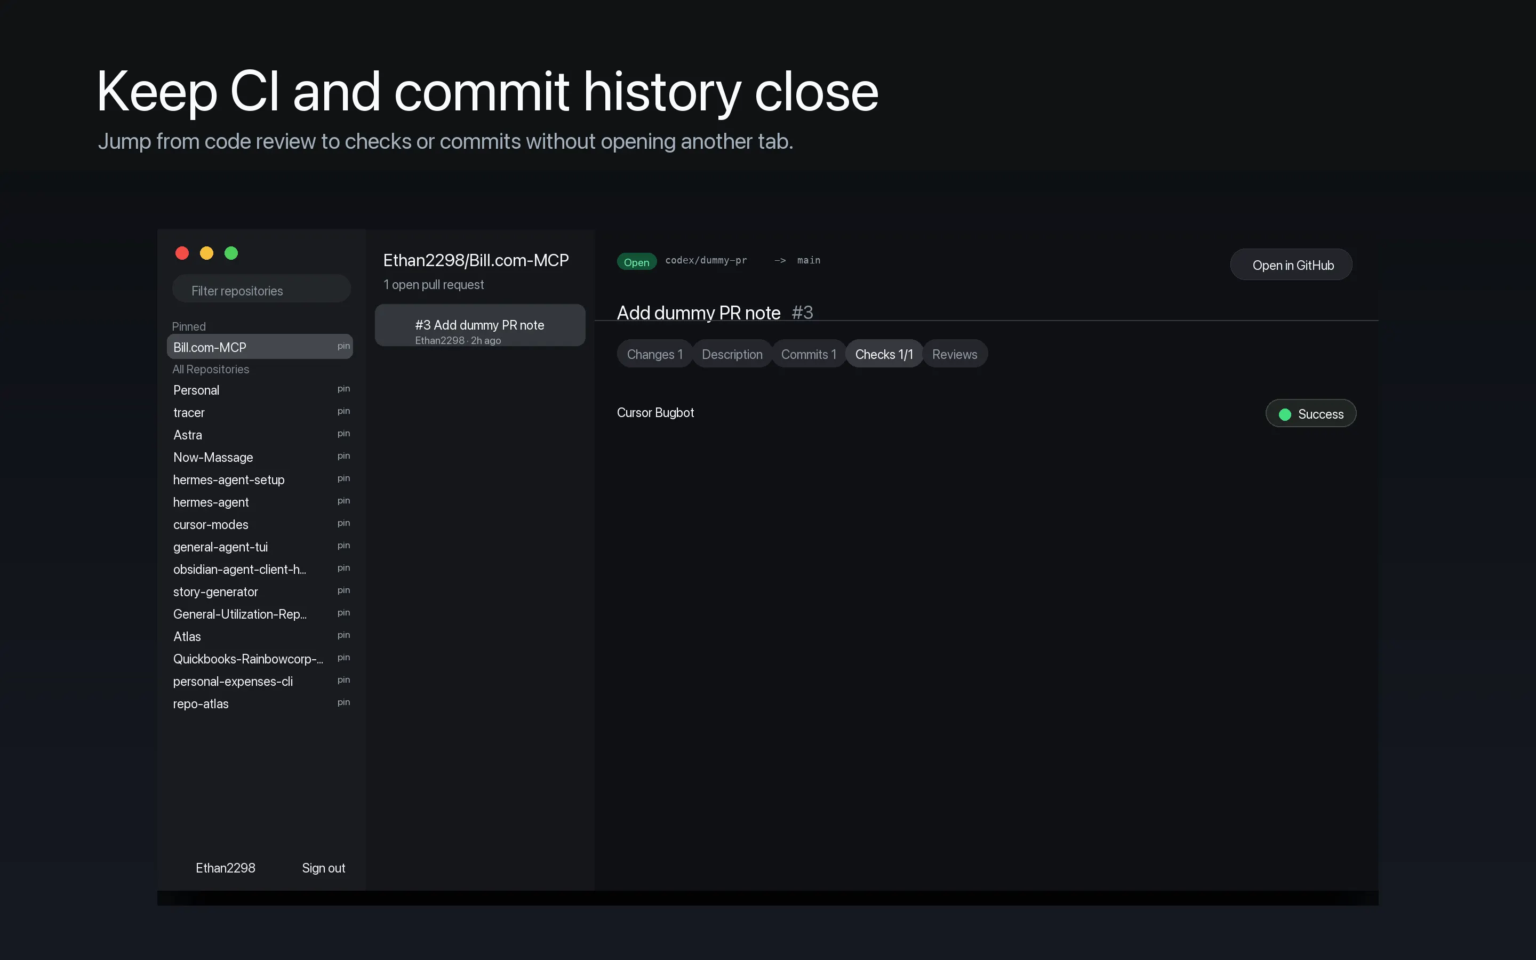Click the Success status badge

click(x=1311, y=414)
